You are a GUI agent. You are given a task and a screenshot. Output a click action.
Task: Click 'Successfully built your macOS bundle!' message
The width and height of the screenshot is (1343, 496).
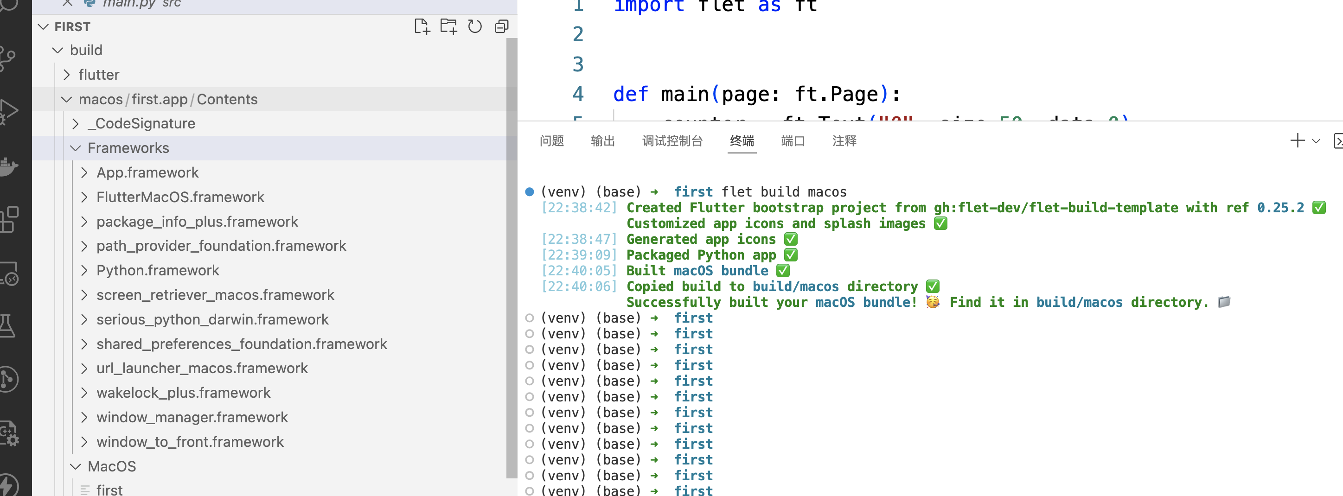click(772, 302)
